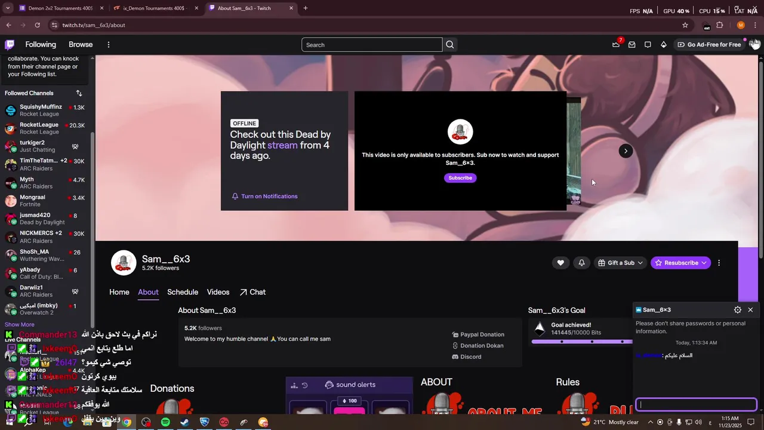Switch to channel Home tab
Screen dimensions: 764x430
click(x=119, y=292)
